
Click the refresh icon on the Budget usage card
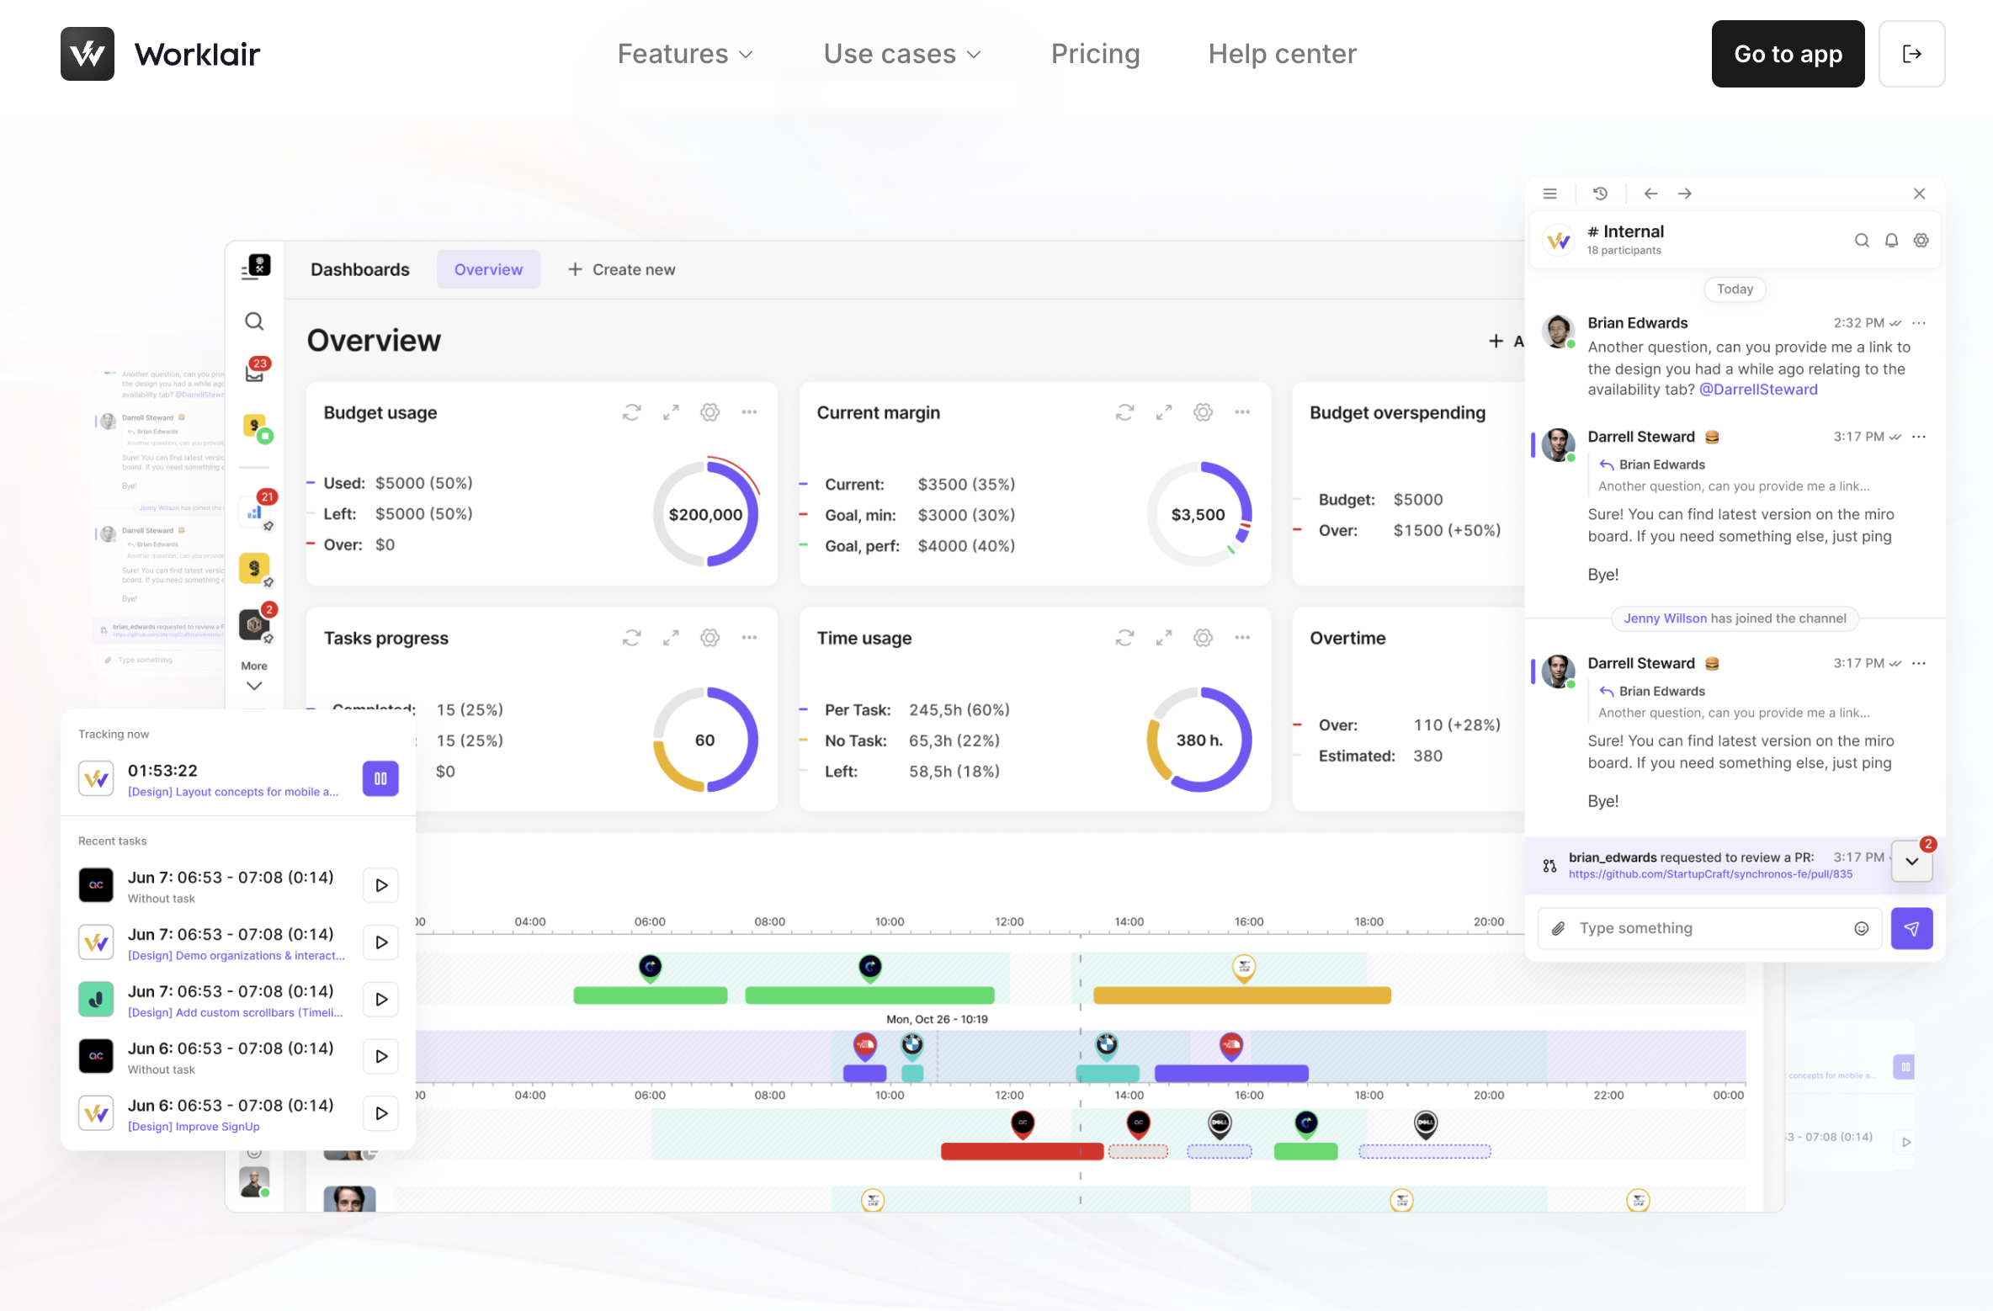(x=631, y=412)
